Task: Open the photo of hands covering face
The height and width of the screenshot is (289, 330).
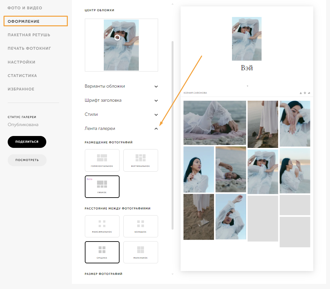Action: (295, 123)
